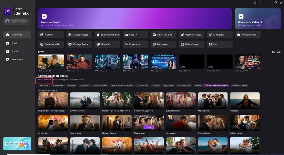Open the settings icon in title bar
The height and width of the screenshot is (155, 284).
(261, 3)
